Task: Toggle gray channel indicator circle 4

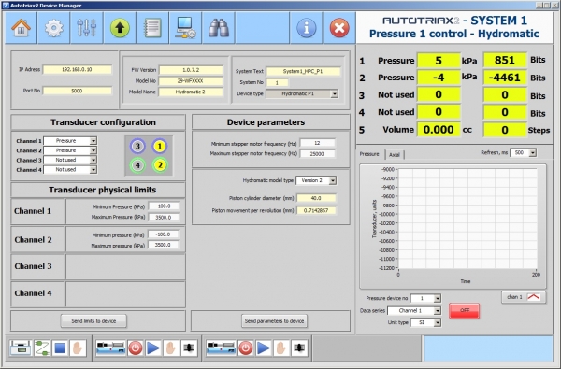Action: click(x=137, y=164)
